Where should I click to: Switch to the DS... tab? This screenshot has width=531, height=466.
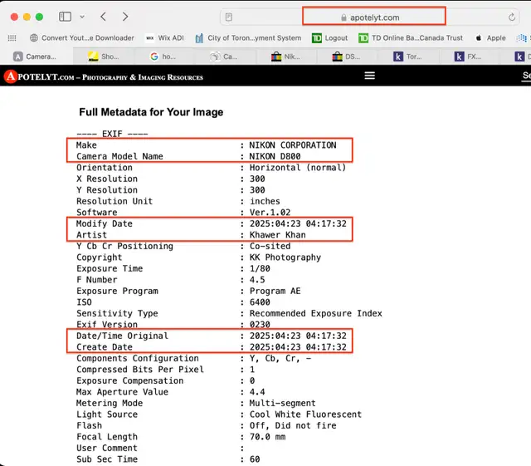pos(346,56)
